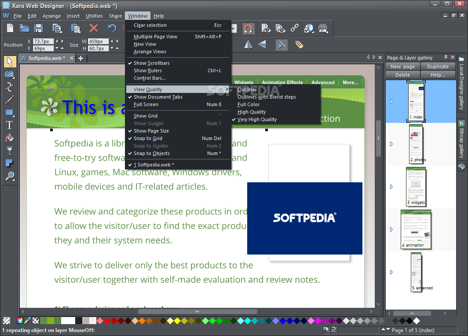Image resolution: width=468 pixels, height=336 pixels.
Task: Create a new document with page icon
Action: 10,28
